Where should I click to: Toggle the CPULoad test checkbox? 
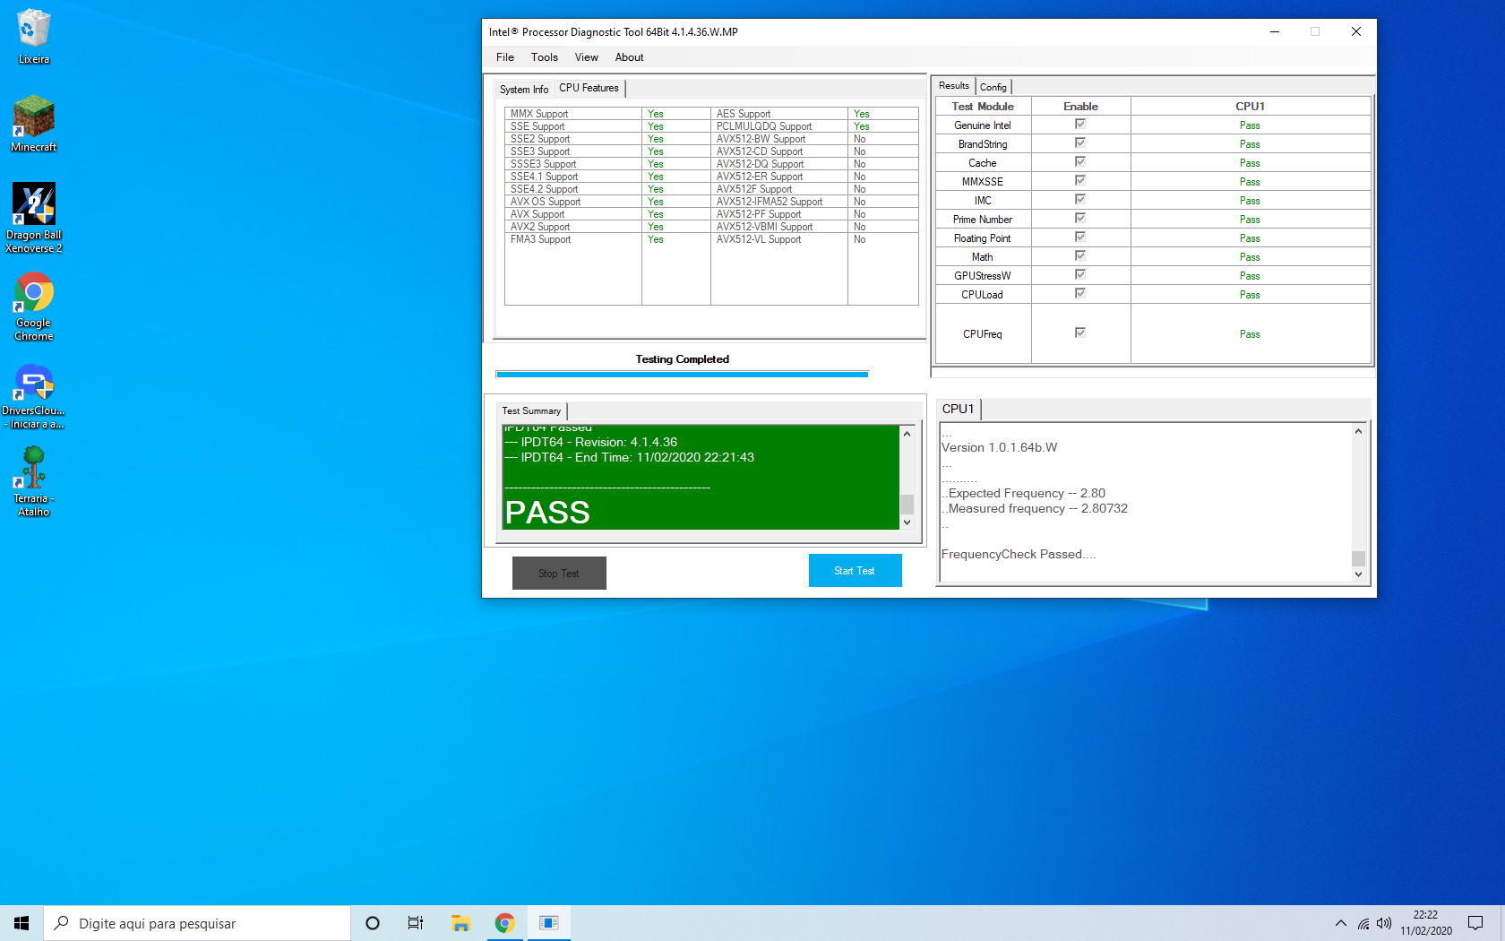tap(1080, 294)
